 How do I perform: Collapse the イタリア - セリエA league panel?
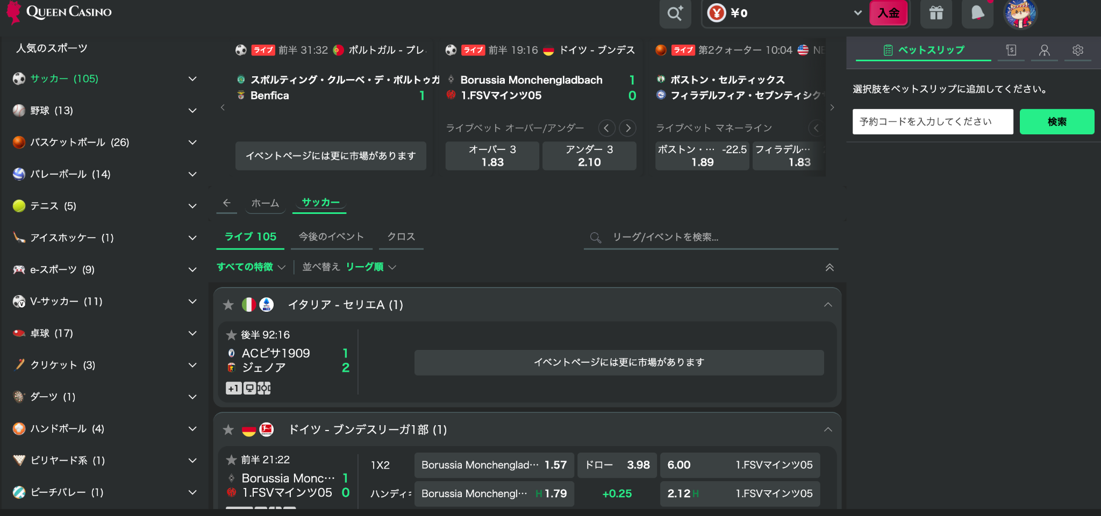(x=828, y=305)
